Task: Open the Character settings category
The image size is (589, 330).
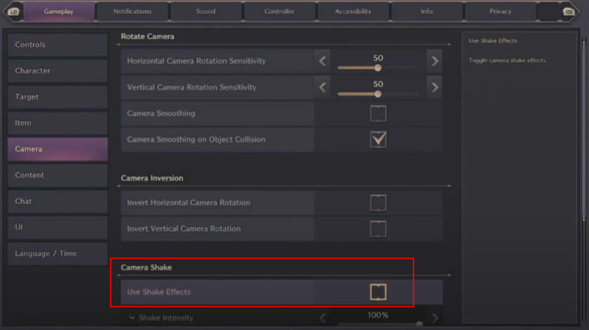Action: click(58, 71)
